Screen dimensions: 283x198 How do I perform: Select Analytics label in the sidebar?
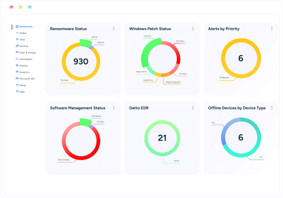tap(24, 72)
